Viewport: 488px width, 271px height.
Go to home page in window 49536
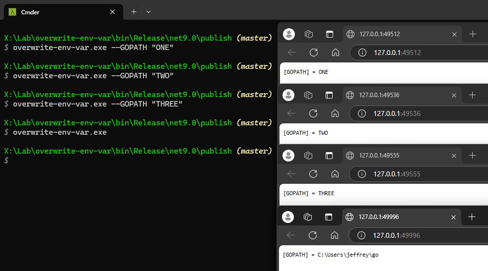point(335,113)
